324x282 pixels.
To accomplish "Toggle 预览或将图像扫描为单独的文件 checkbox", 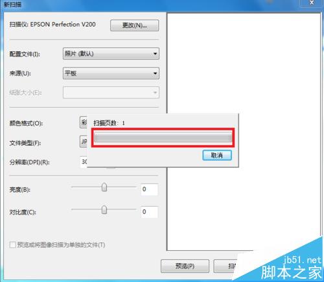I will (12, 245).
